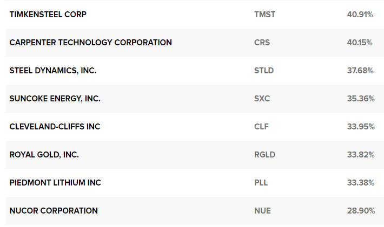Select the 40.15% percentage cell

(360, 43)
